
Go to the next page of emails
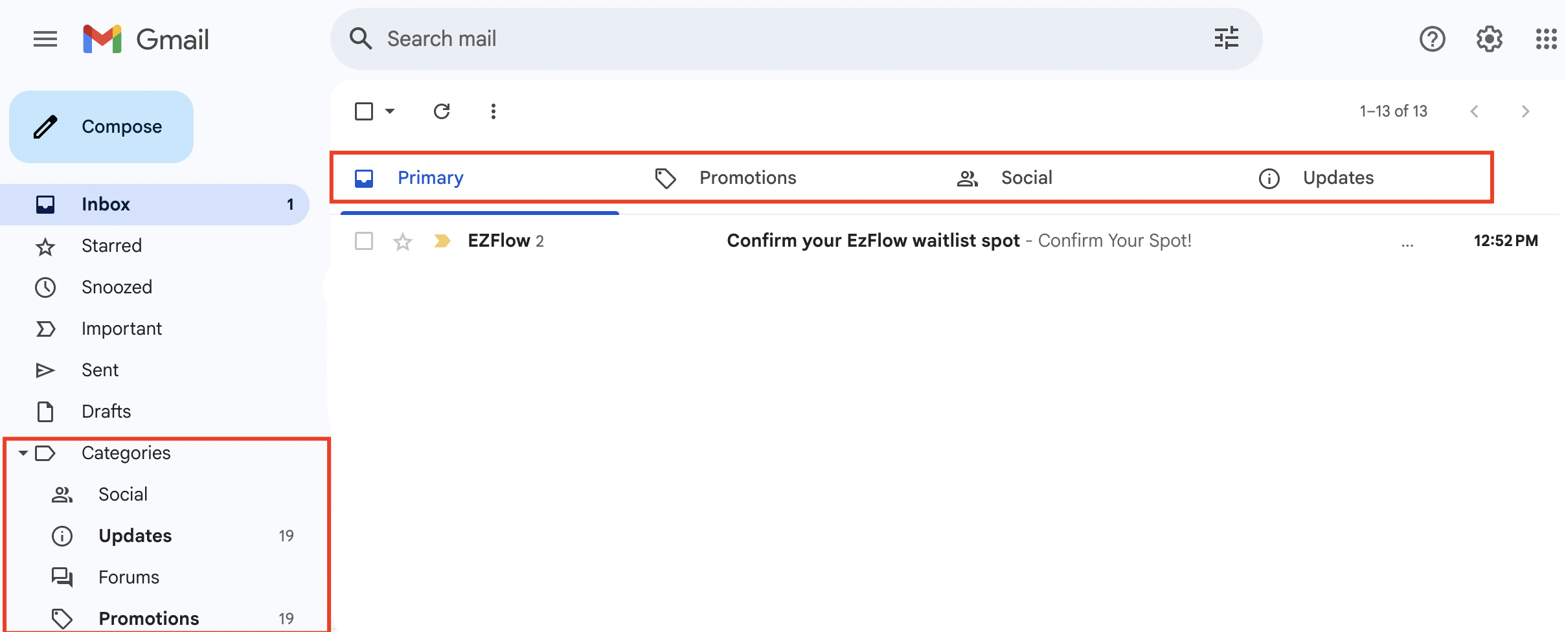(x=1525, y=111)
